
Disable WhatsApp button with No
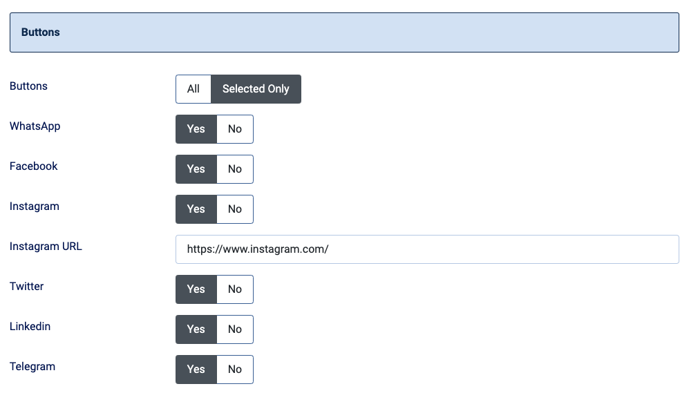(235, 129)
